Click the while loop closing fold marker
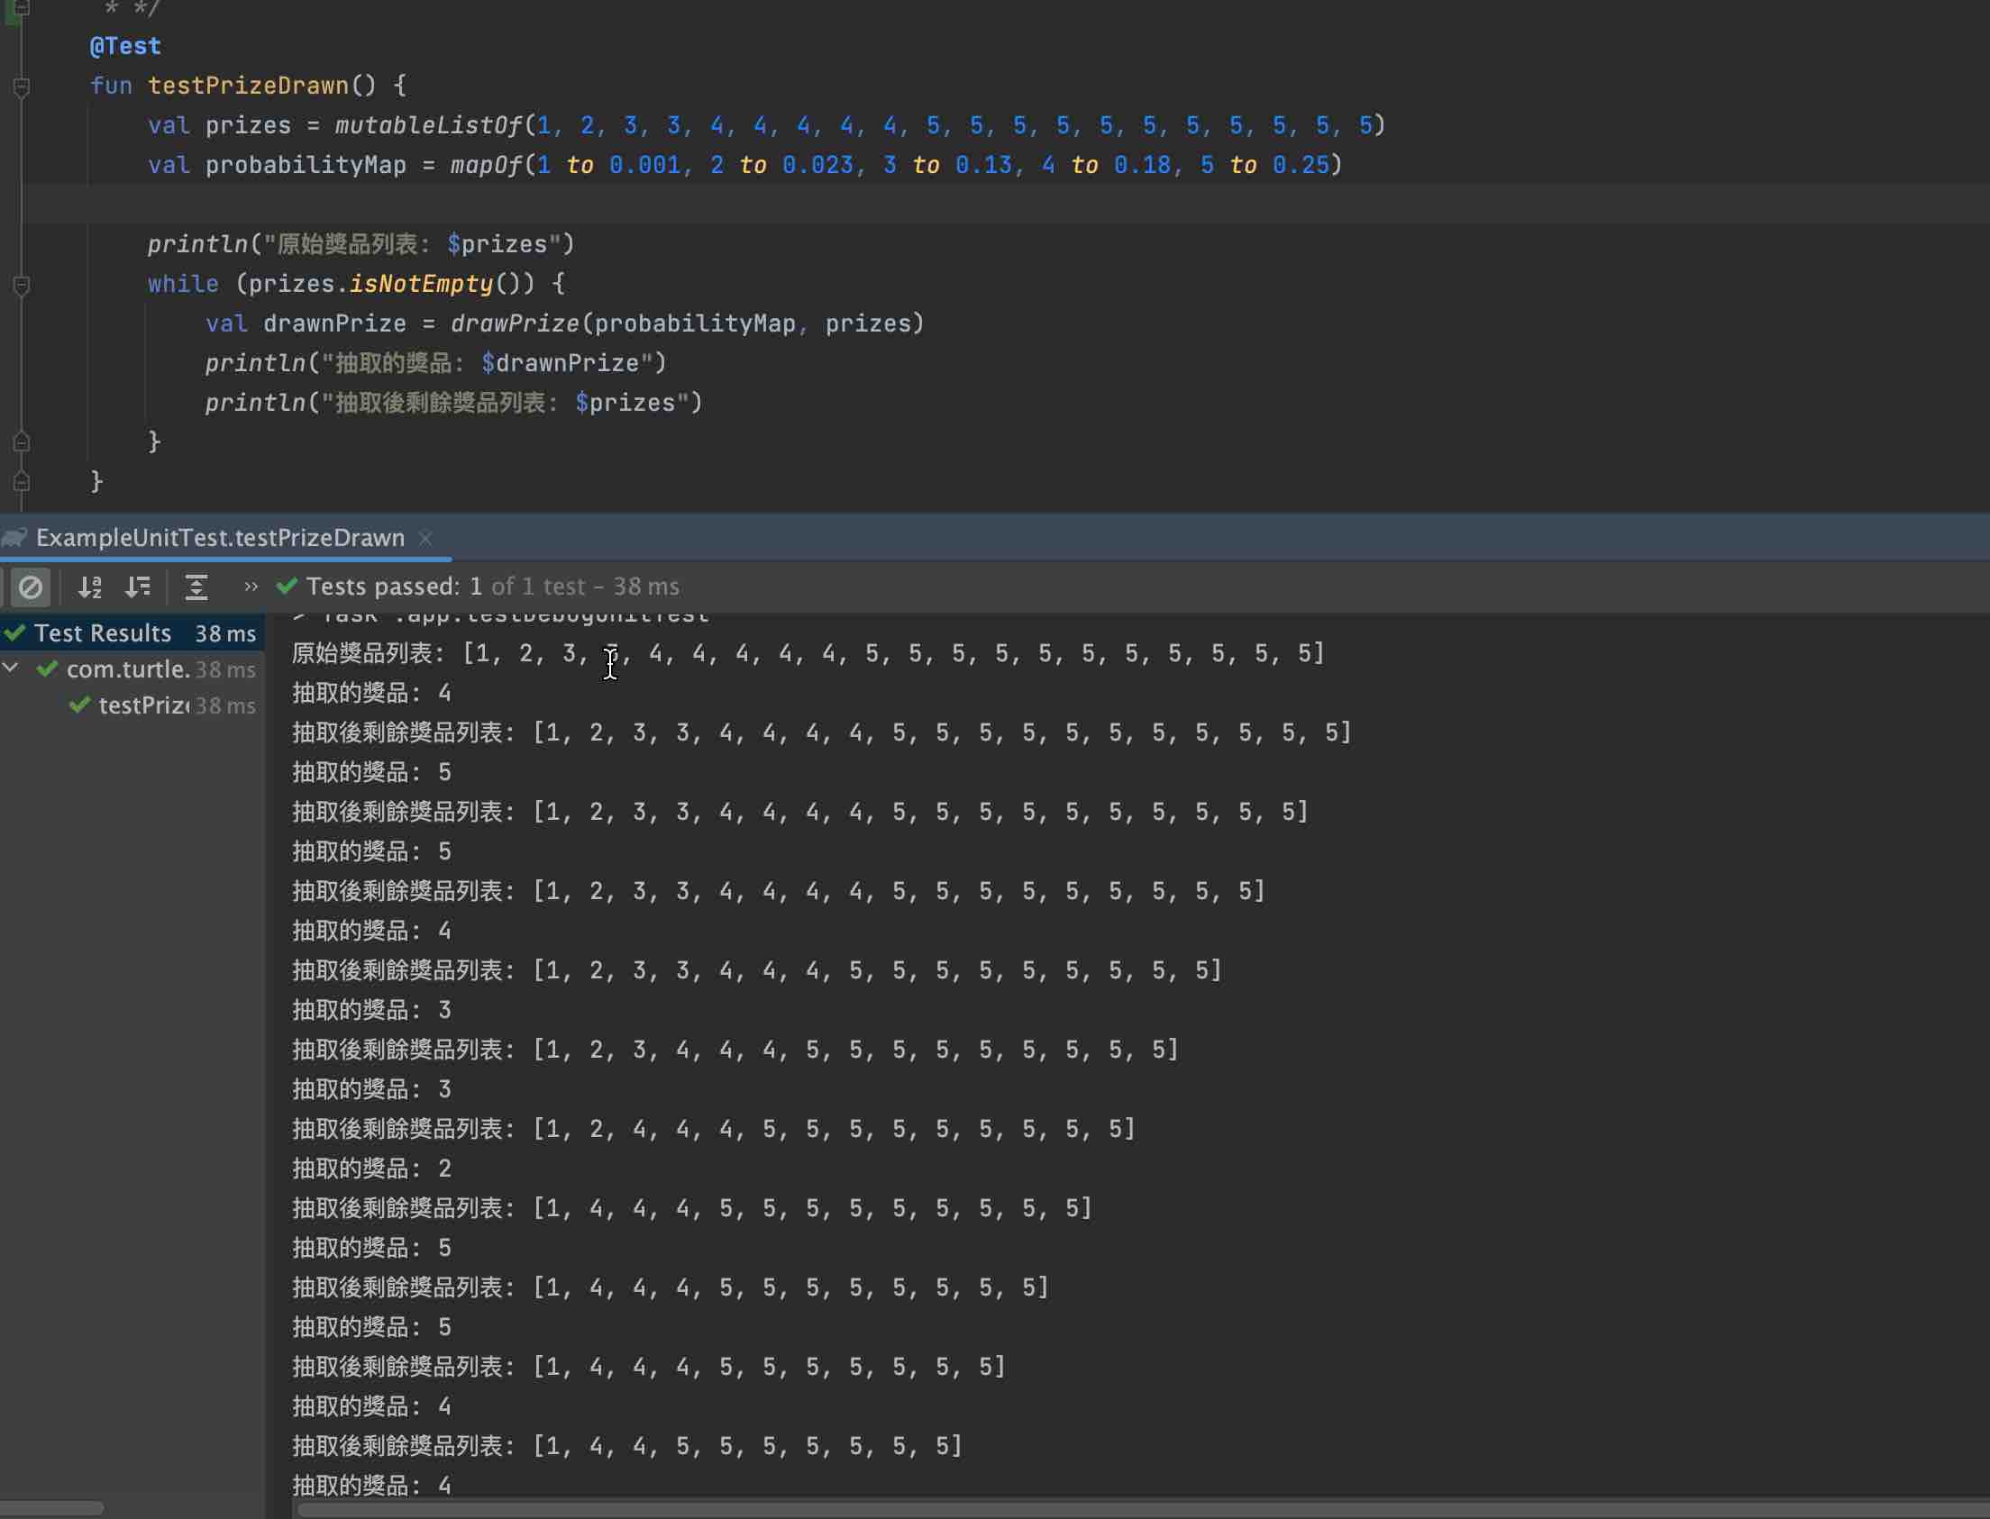1990x1519 pixels. pos(22,442)
